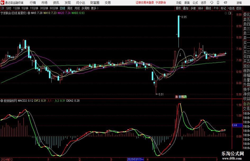Click the 宁波联合 stock name in title bar
This screenshot has height=161, width=250.
161,3
